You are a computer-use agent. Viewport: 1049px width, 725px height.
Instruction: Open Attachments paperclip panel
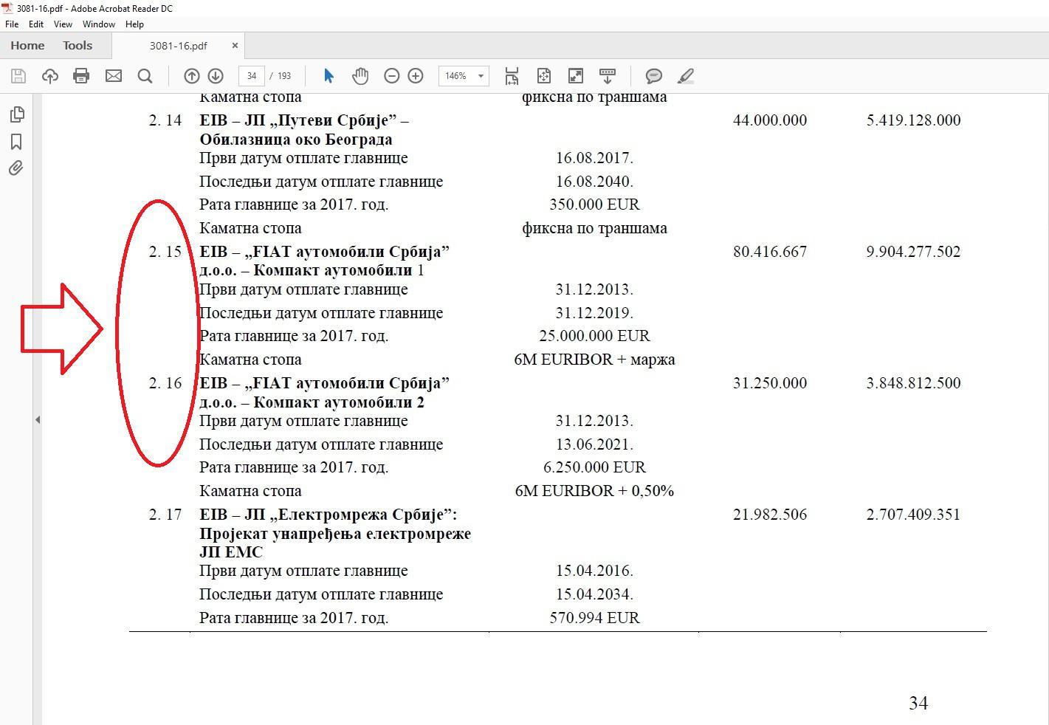(16, 168)
